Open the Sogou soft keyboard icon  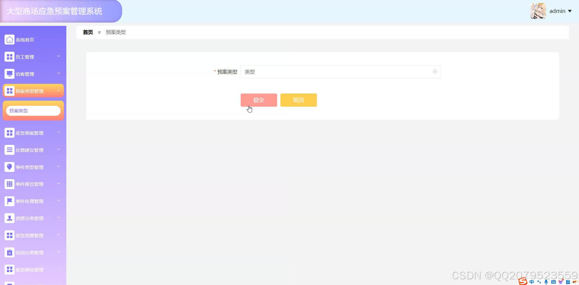click(553, 282)
